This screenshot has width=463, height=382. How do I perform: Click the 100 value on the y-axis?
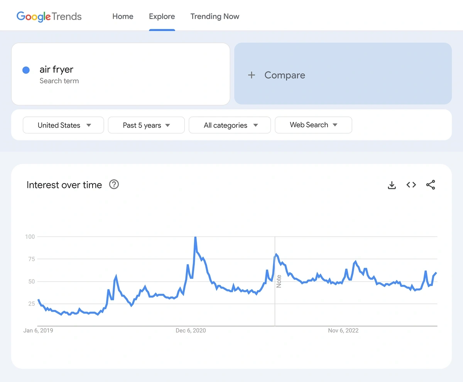click(x=30, y=237)
